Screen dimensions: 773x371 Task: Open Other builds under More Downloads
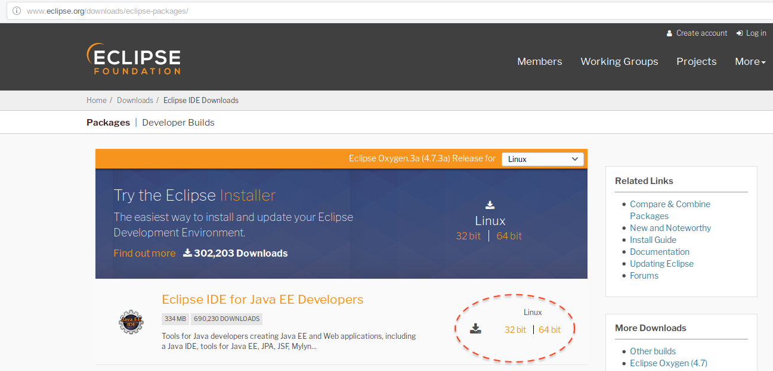(653, 351)
